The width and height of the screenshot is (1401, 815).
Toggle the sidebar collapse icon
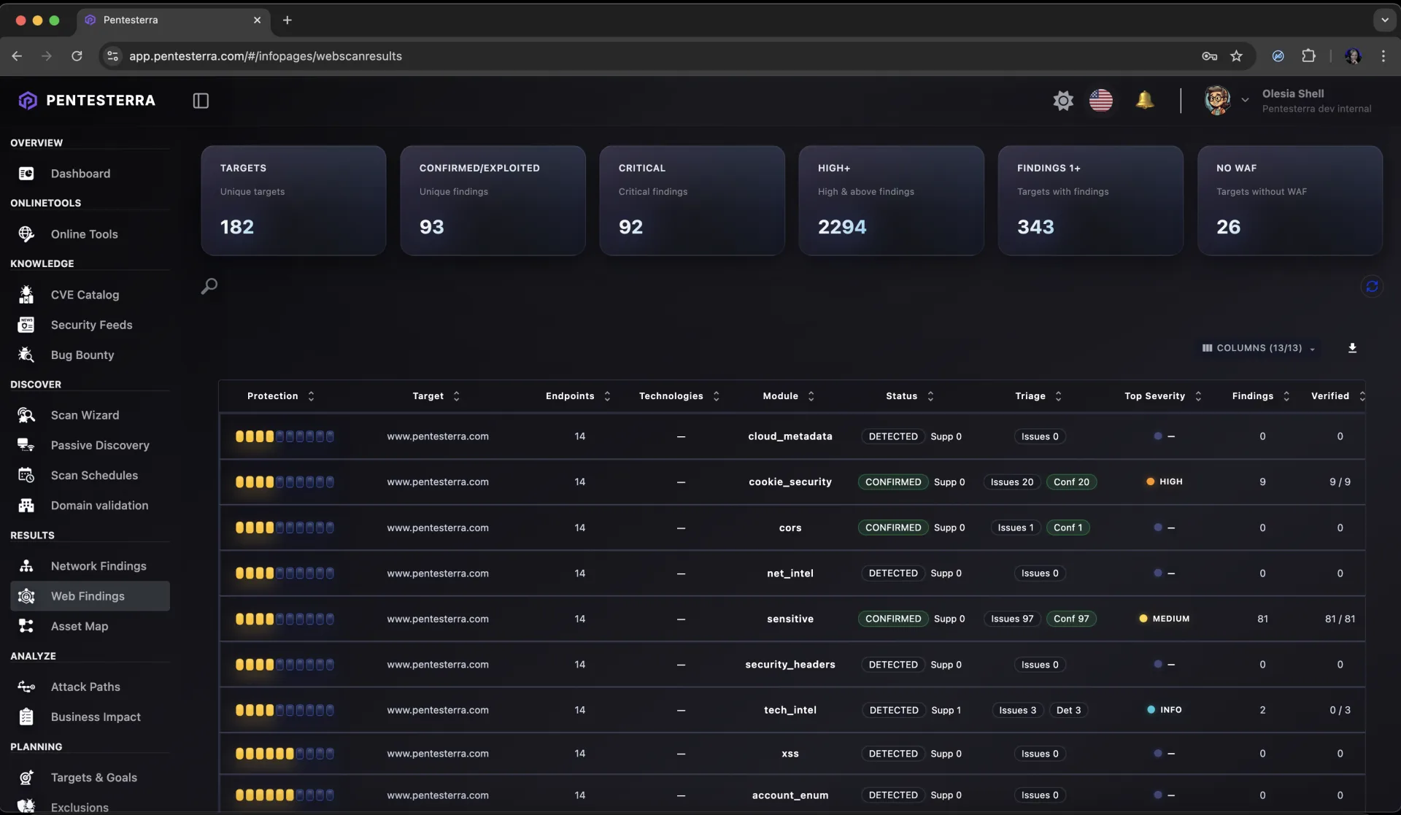(x=201, y=101)
